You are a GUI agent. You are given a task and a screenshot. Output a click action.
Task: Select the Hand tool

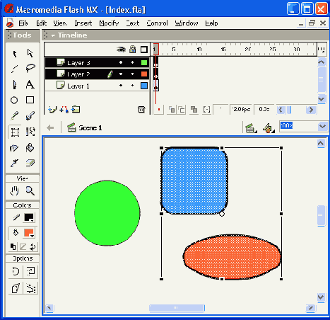pyautogui.click(x=14, y=190)
